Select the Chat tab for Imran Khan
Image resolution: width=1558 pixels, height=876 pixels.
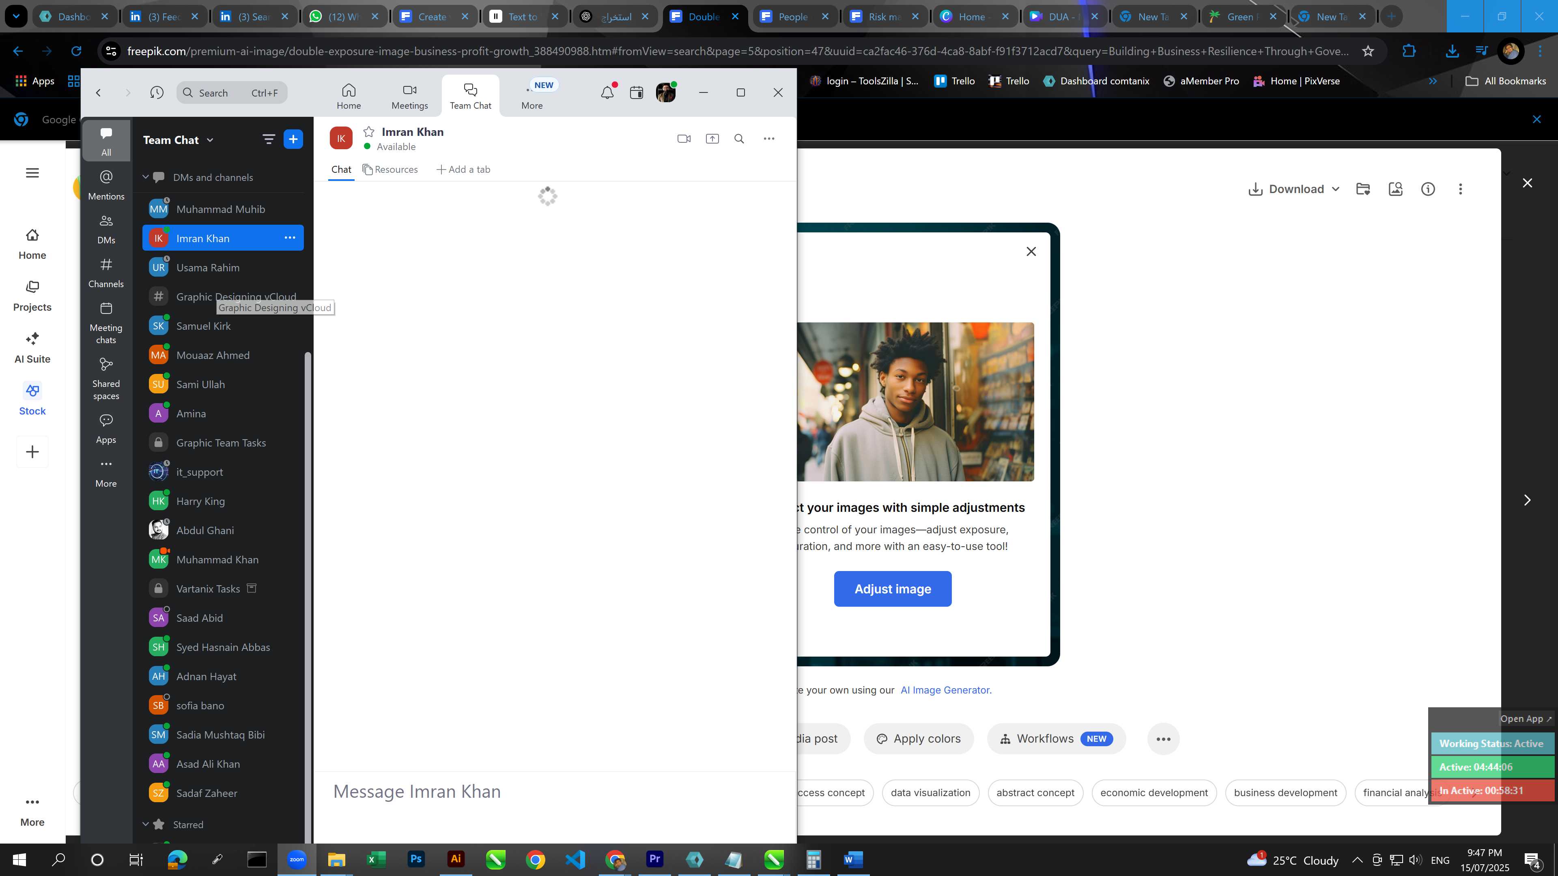coord(341,170)
